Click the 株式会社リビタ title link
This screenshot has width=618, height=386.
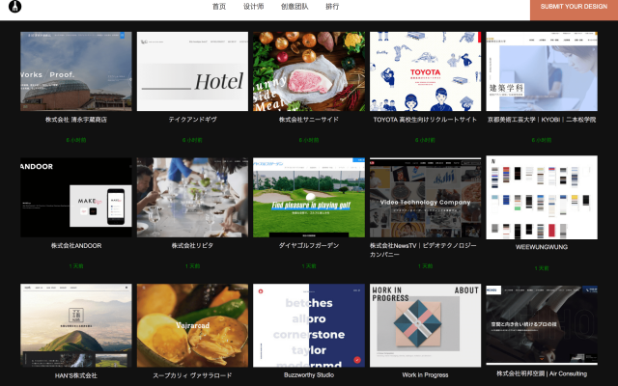[192, 245]
